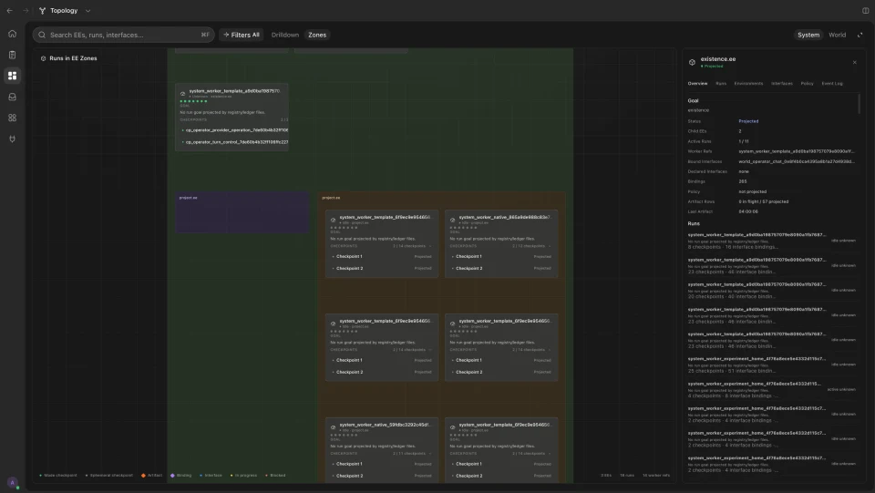This screenshot has height=493, width=875.
Task: Open the Filters All button
Action: [241, 35]
